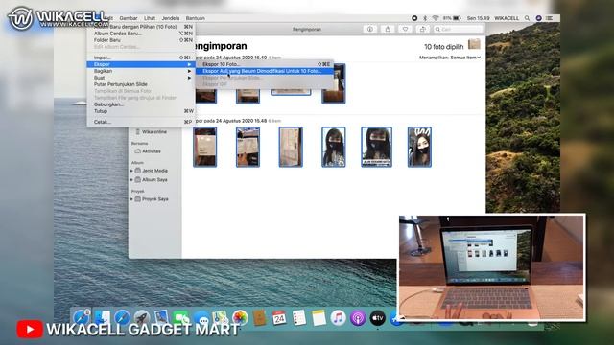Screen dimensions: 614x345
Task: Open Preview app icon in Dock
Action: pyautogui.click(x=161, y=318)
